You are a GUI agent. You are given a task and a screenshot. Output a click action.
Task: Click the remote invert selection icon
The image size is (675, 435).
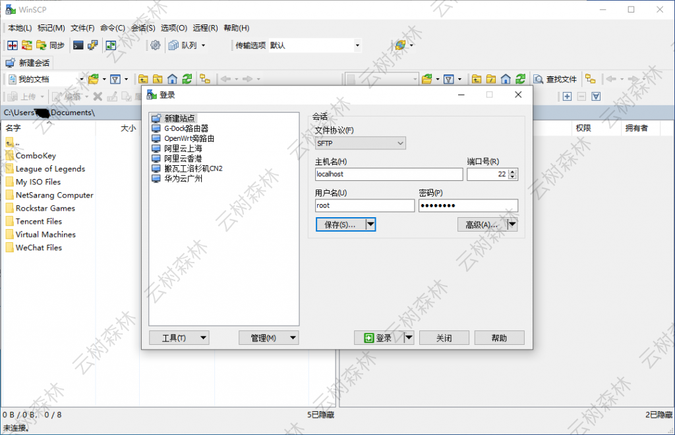pos(596,96)
